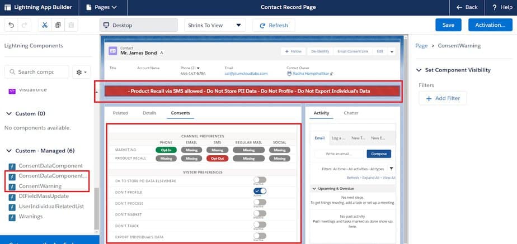Switch to the Details tab

coord(149,113)
